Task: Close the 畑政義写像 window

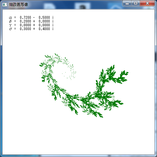Action: (x=147, y=3)
